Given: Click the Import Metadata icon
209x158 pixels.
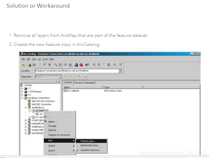Looking at the screenshot, I should pos(80,77).
